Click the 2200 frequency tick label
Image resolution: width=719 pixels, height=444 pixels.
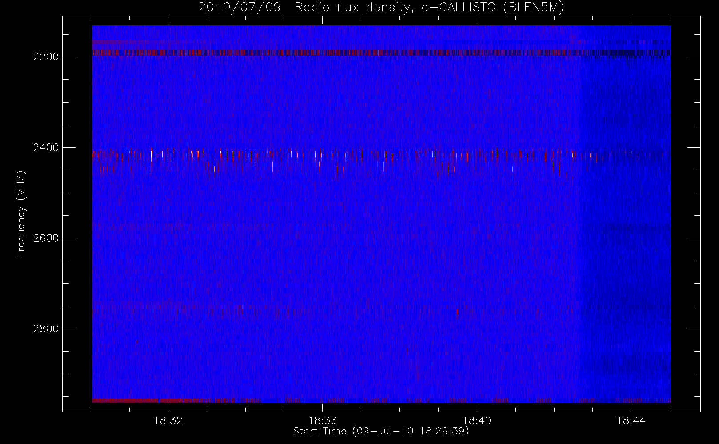point(46,57)
